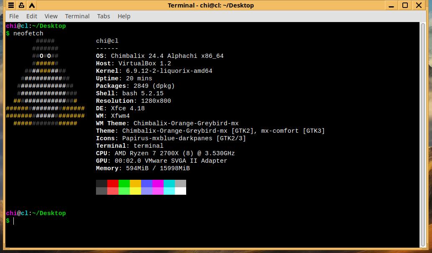Click the 'Kernel: 6.9.12-2-liquorix-amd64' line

154,71
